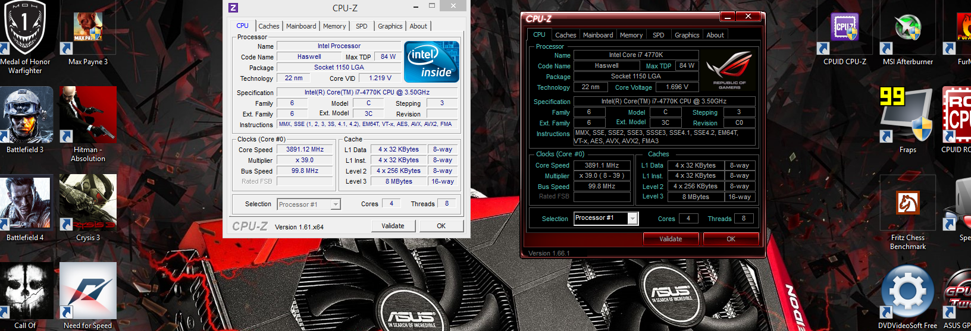The width and height of the screenshot is (971, 331).
Task: Click Validate button in ROG CPU-Z window
Action: 671,239
